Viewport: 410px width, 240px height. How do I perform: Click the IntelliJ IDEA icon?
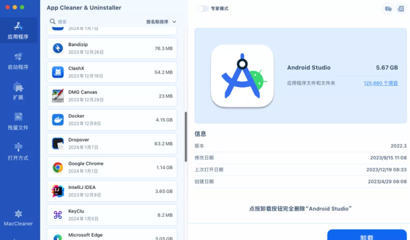coord(58,191)
